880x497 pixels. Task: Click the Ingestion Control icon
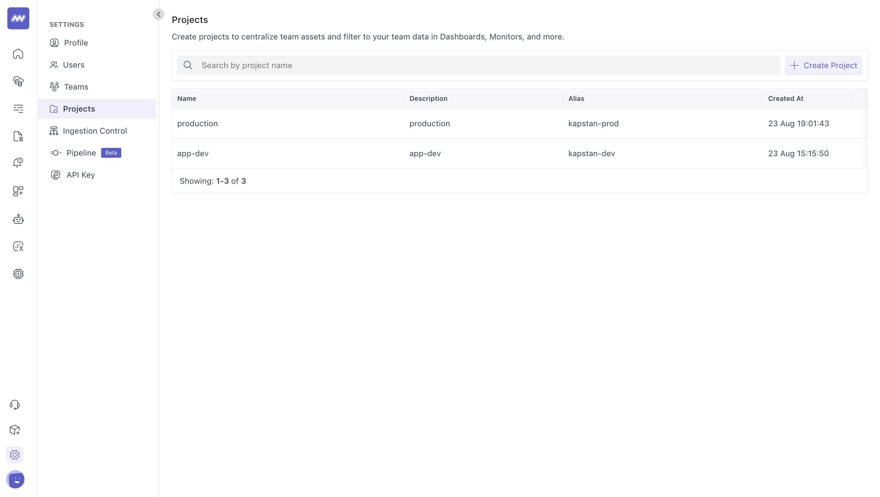click(x=54, y=131)
